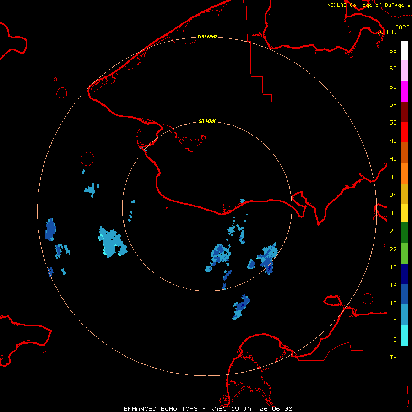The image size is (412, 412).
Task: Click the "62" legend value
Action: pyautogui.click(x=393, y=69)
